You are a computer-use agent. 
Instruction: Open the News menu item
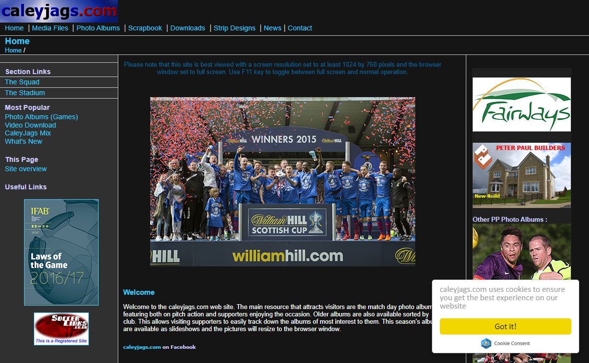(272, 28)
